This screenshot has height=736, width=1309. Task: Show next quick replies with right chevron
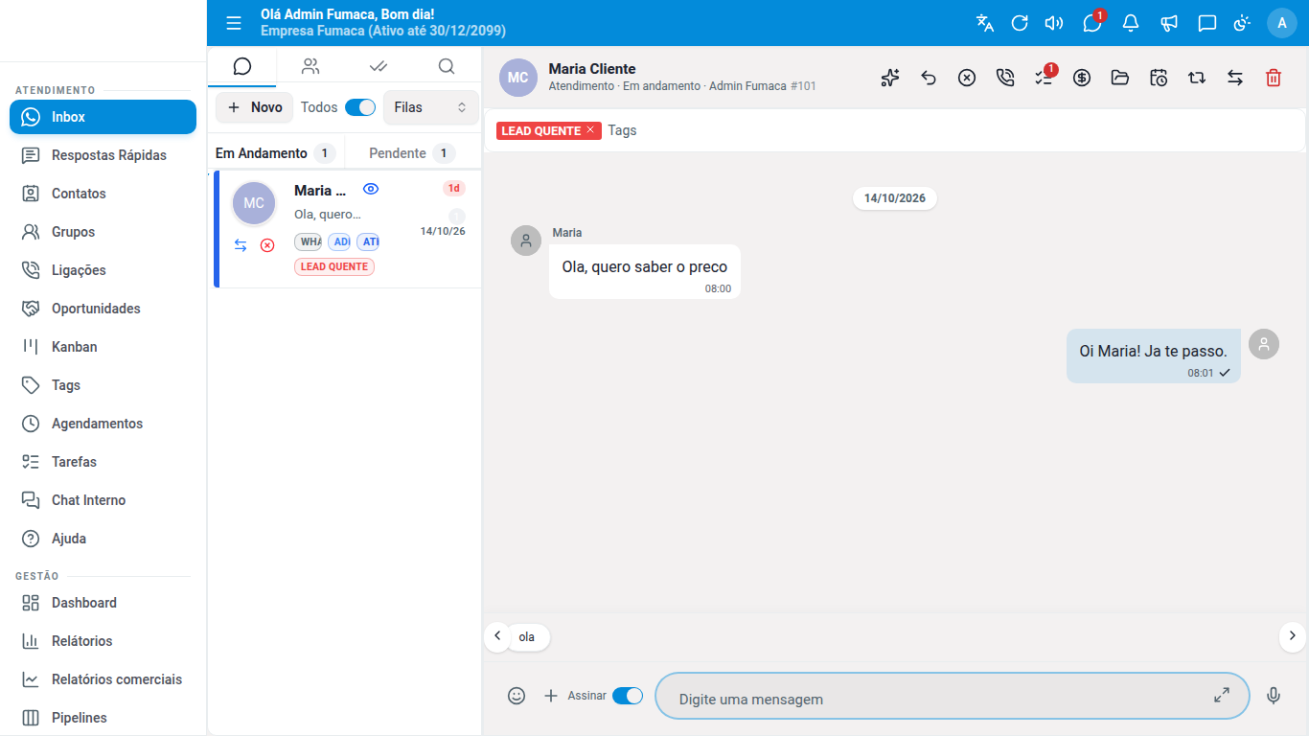click(x=1292, y=635)
